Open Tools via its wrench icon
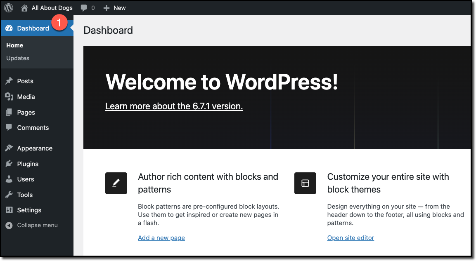 click(x=8, y=194)
